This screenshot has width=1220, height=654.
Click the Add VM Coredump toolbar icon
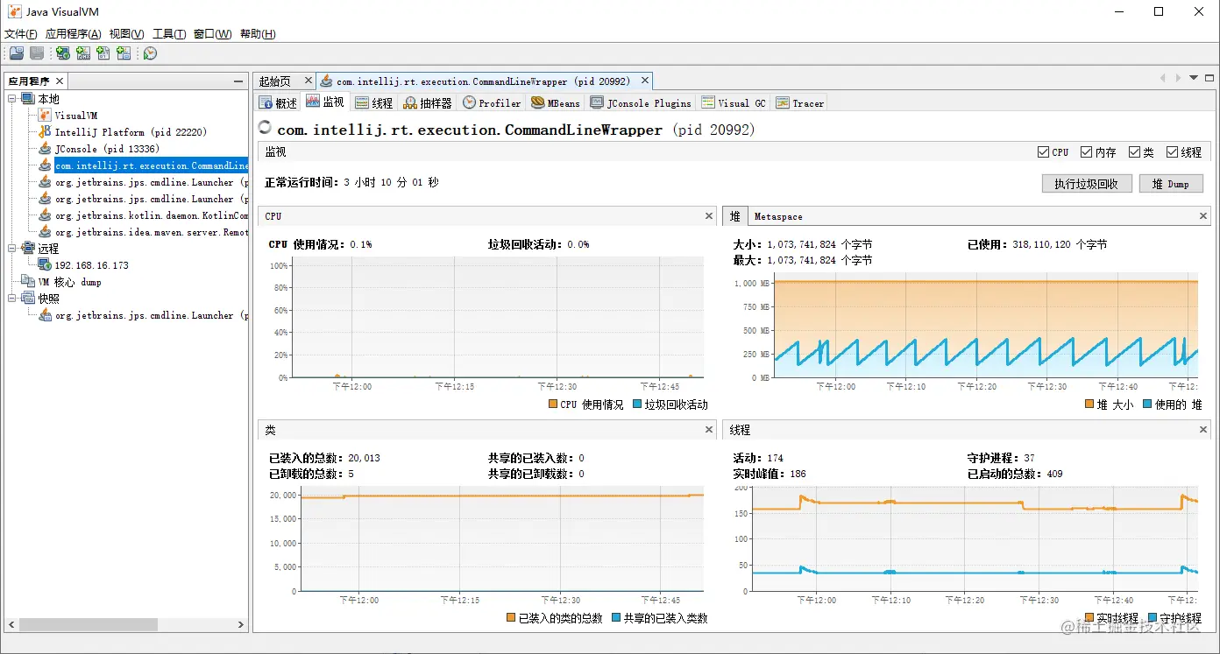tap(103, 53)
